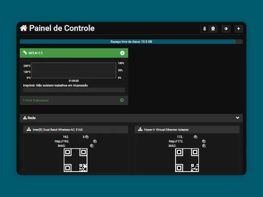Copy the 192. IP address
Image resolution: width=263 pixels, height=197 pixels.
tap(87, 137)
